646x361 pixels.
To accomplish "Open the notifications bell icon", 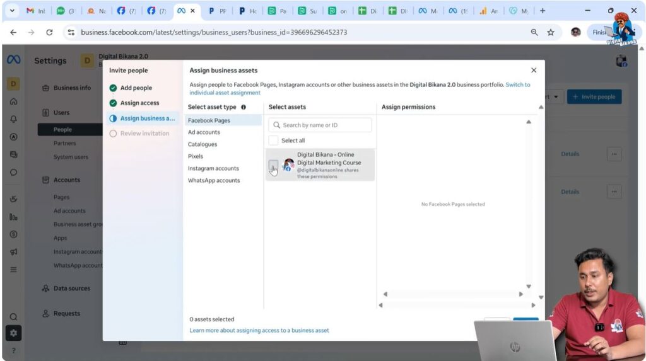I will (14, 119).
